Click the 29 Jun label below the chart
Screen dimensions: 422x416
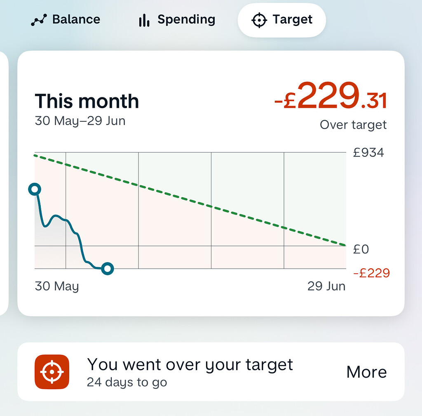pos(326,286)
